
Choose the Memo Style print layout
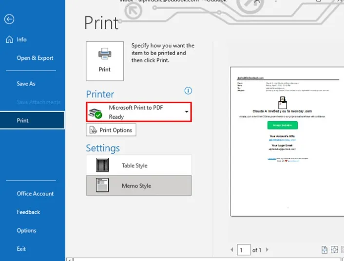pos(139,186)
